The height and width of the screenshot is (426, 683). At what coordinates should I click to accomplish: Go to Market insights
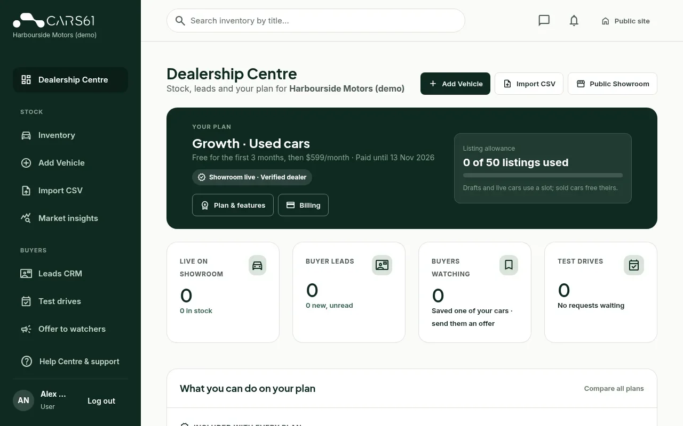[x=70, y=218]
